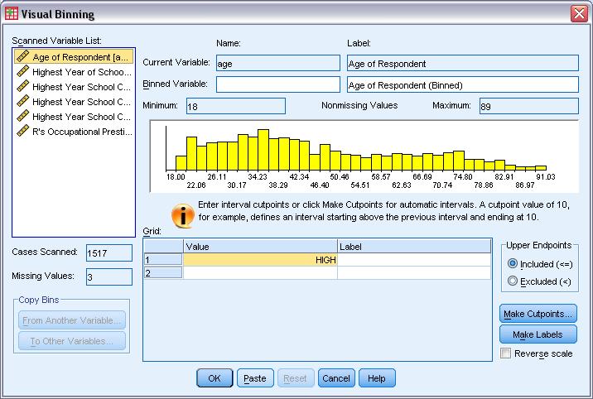Select the HIGH value cell in the grid
Viewport: 593px width, 399px height.
click(260, 260)
